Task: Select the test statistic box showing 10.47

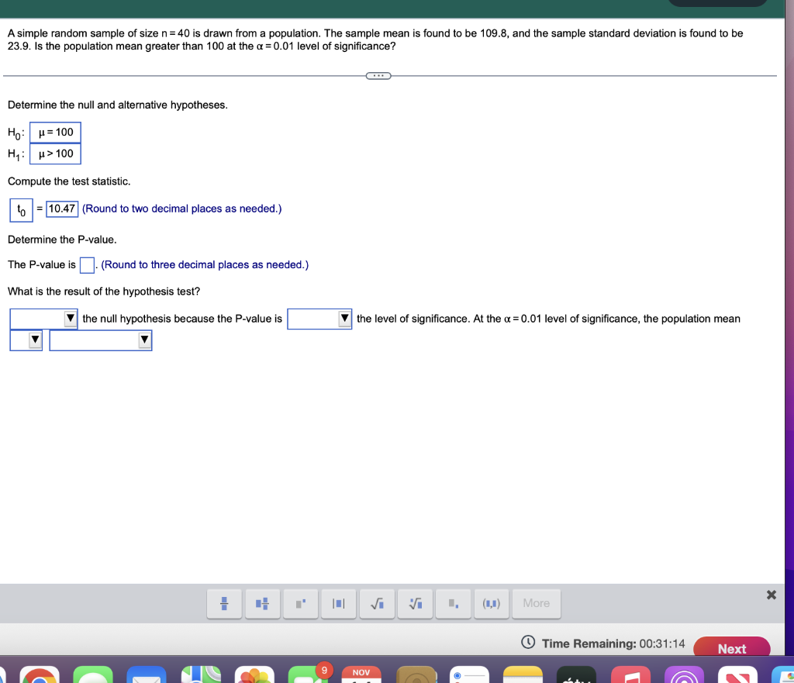Action: pos(61,209)
